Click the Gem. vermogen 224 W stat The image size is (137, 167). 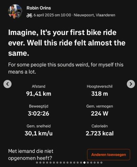pyautogui.click(x=100, y=110)
